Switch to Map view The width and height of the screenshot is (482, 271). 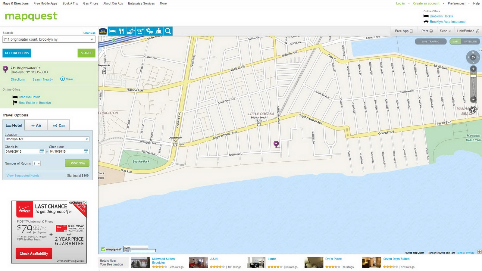(x=455, y=42)
